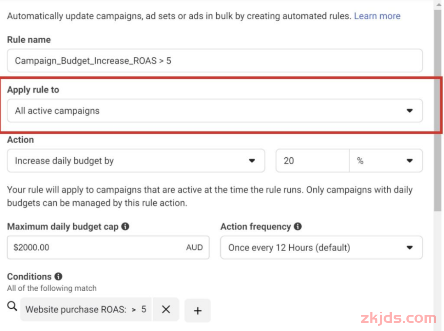Viewport: 444px width, 331px height.
Task: Open the Once every 12 Hours dropdown
Action: [321, 248]
